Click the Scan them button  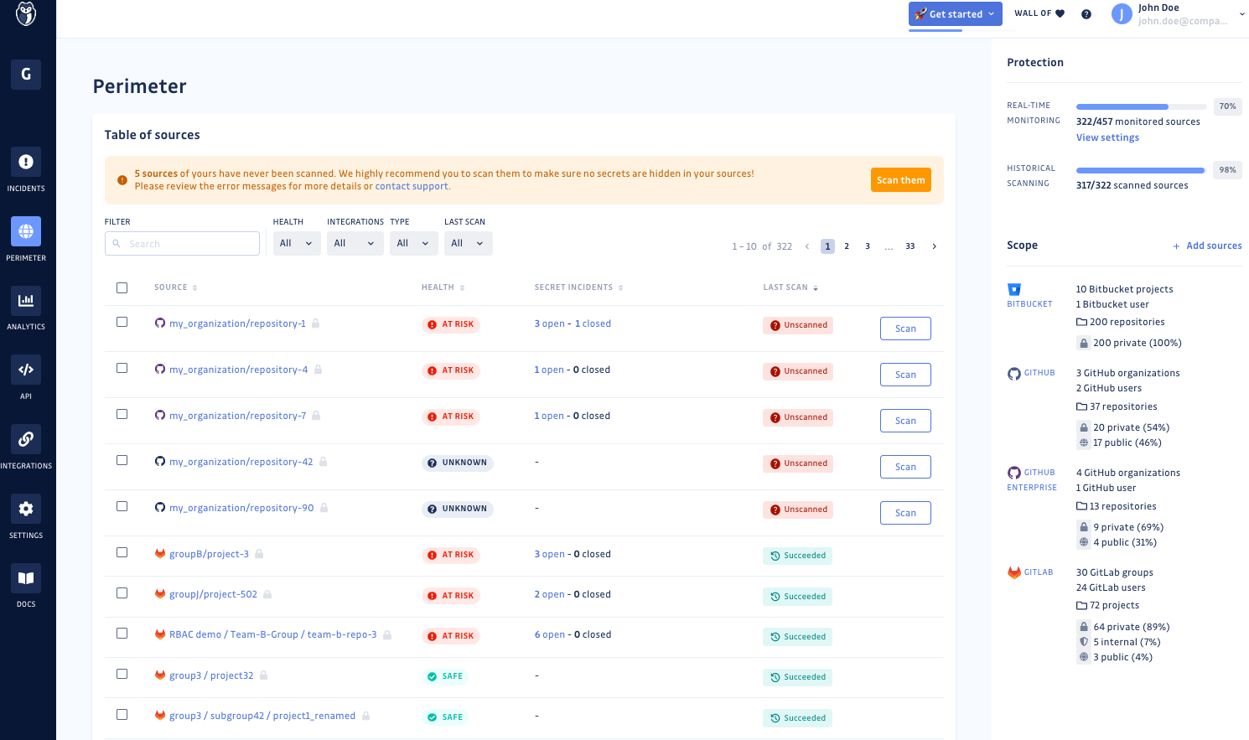[x=900, y=179]
